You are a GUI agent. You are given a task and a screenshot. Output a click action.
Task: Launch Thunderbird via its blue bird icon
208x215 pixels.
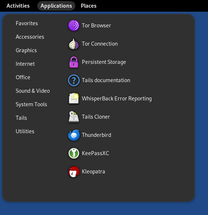click(74, 135)
